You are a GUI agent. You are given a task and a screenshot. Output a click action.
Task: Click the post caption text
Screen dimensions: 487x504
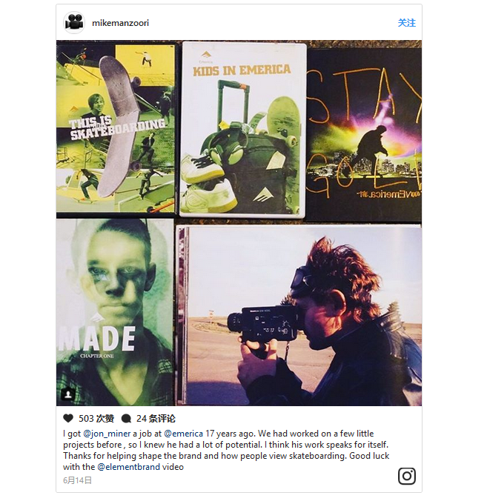coord(226,450)
